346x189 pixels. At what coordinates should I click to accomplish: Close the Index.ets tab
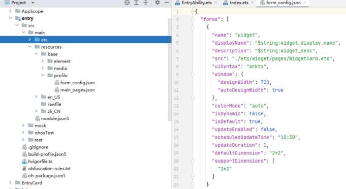click(x=252, y=3)
